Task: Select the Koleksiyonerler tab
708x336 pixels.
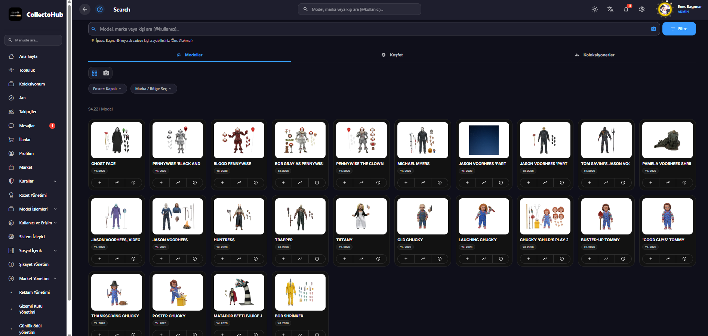Action: (594, 55)
